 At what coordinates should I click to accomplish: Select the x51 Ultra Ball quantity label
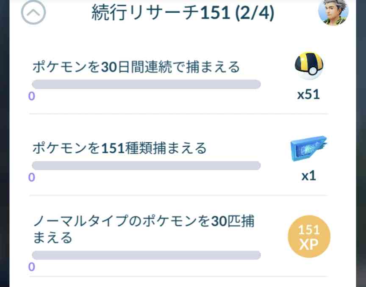pos(308,95)
